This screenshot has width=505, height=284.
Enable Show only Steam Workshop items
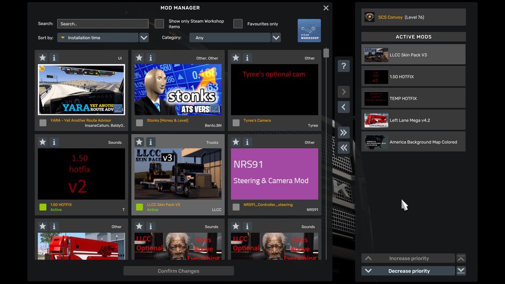tap(160, 24)
